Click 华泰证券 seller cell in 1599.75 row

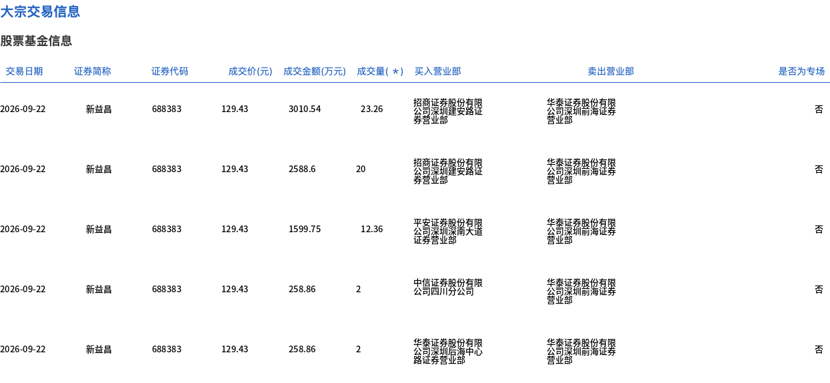[581, 232]
